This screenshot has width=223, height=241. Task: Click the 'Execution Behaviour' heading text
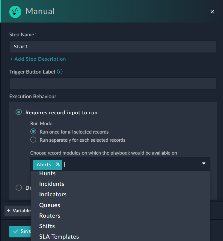click(x=33, y=96)
